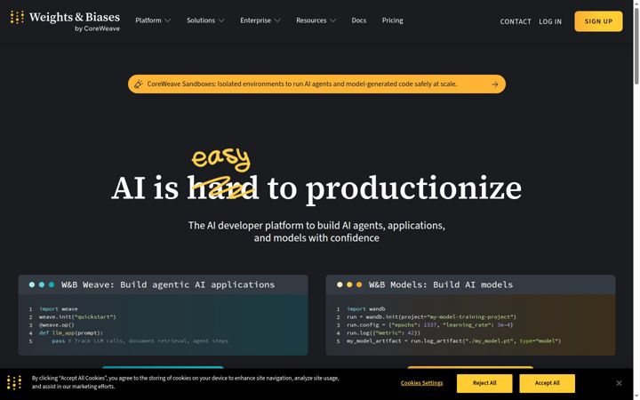Click the Weights & Biases logo

(x=65, y=21)
